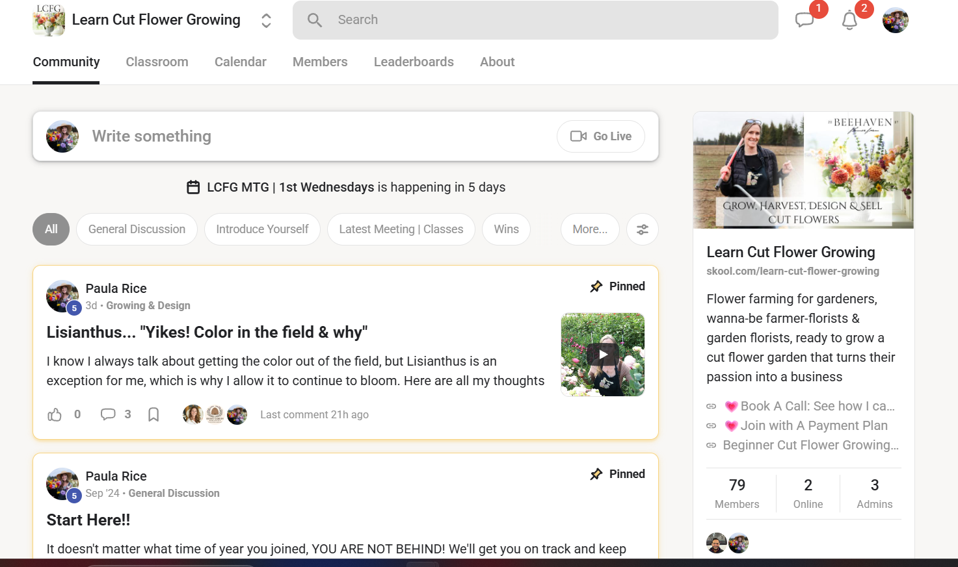Open the profile avatar menu in header
The width and height of the screenshot is (958, 567).
[896, 20]
